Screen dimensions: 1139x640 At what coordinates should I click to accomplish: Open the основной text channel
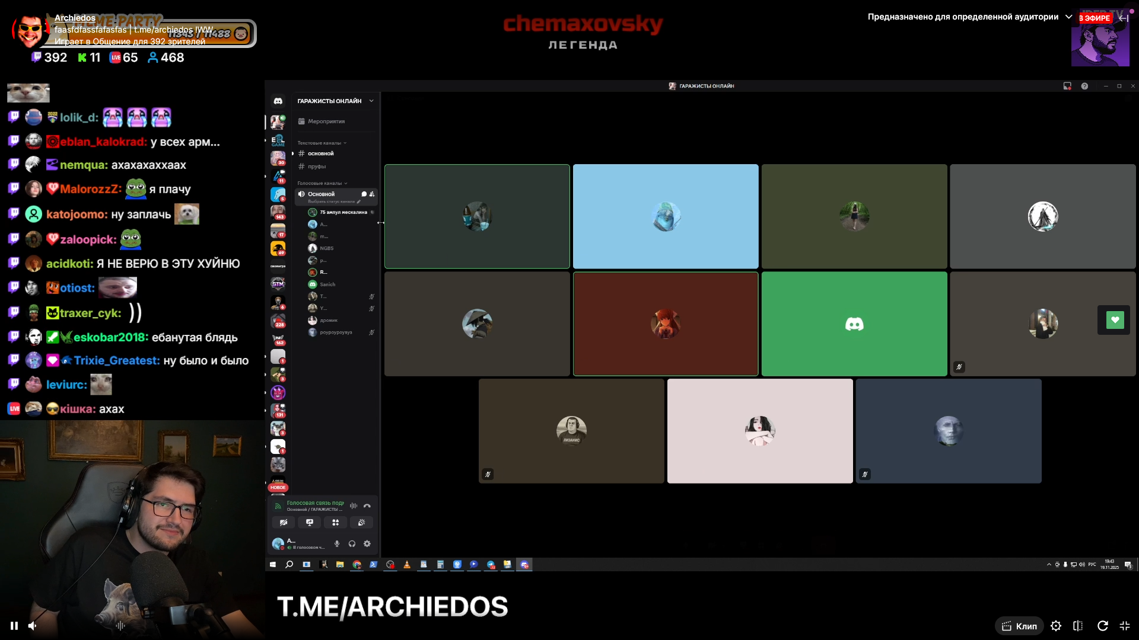coord(321,153)
